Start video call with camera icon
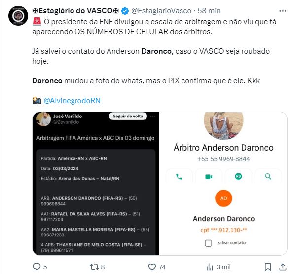292x274 pixels. point(209,176)
